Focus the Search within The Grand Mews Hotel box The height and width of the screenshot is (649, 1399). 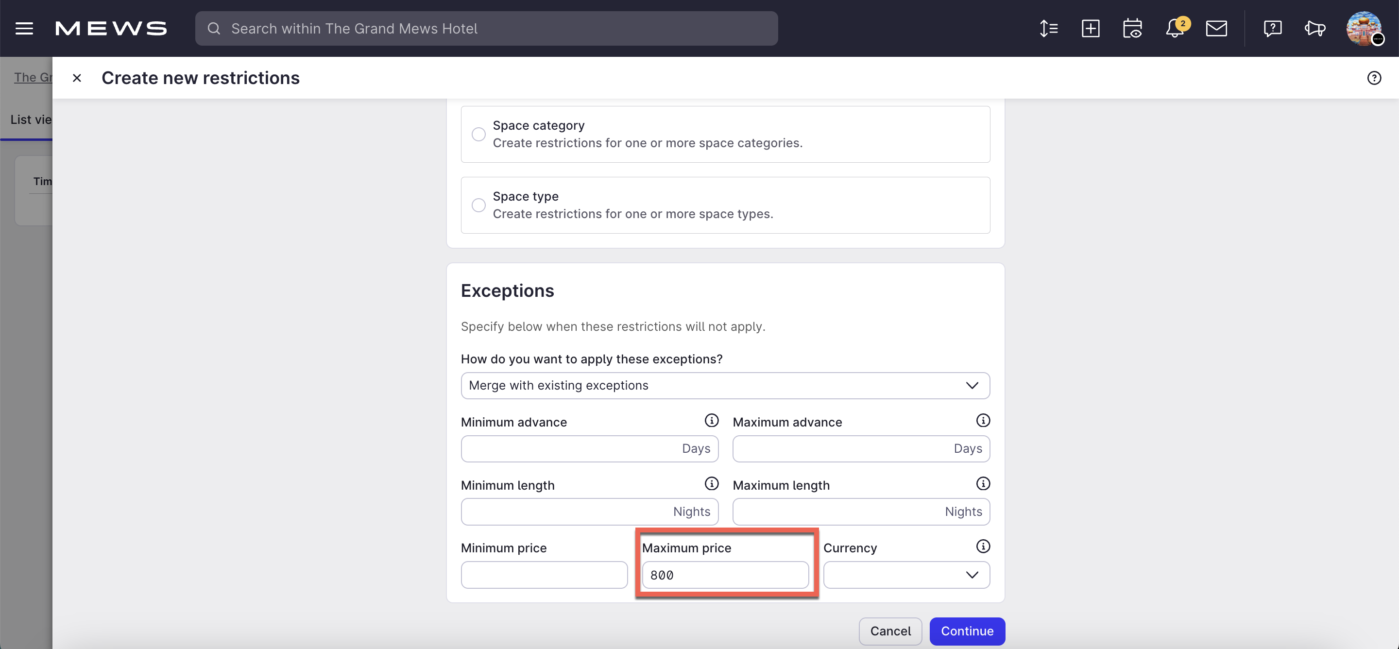click(x=486, y=28)
